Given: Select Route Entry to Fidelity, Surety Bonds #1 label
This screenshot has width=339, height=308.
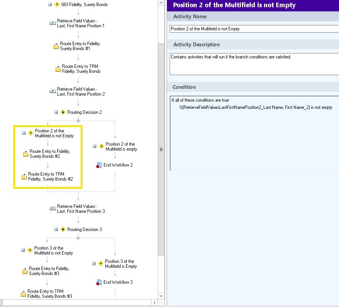Looking at the screenshot, I should point(80,46).
